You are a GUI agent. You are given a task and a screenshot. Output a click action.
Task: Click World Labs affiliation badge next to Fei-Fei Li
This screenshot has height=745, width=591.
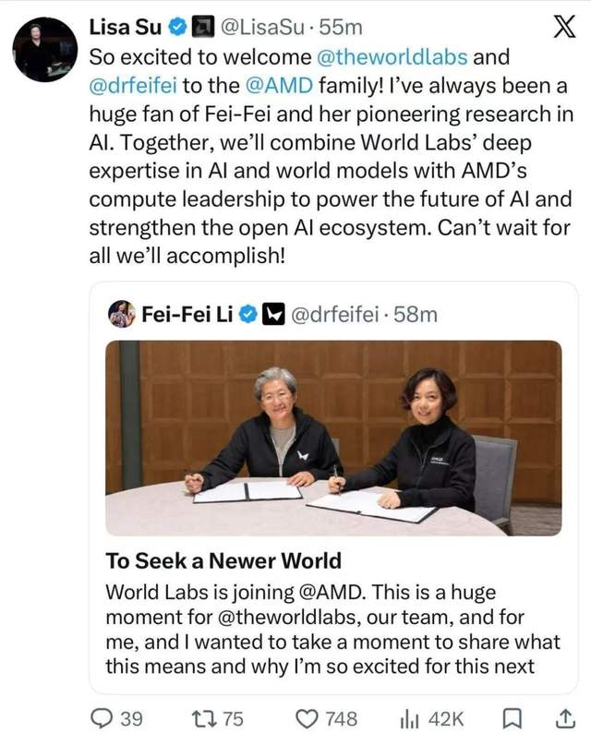tap(273, 315)
